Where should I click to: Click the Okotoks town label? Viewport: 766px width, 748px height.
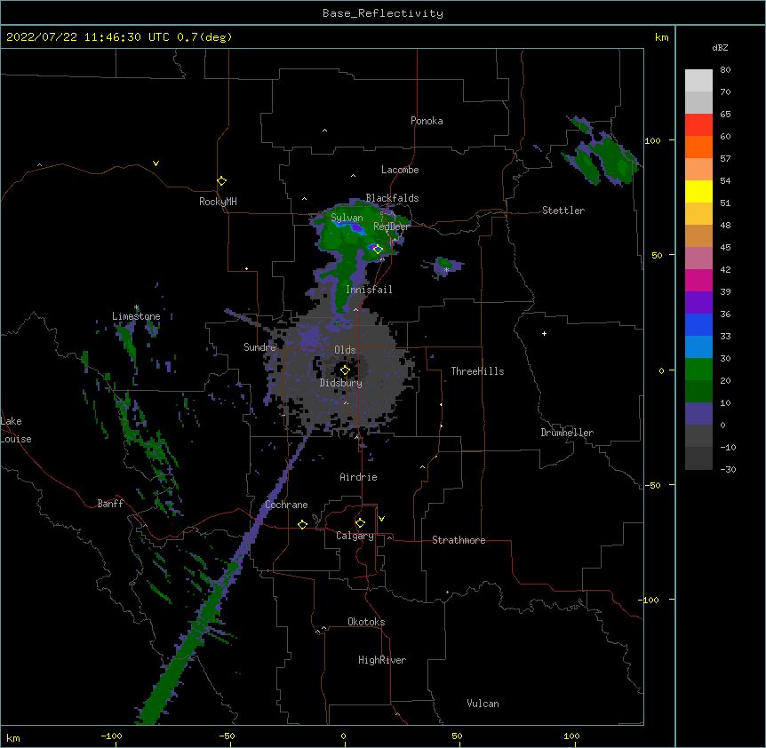click(366, 622)
